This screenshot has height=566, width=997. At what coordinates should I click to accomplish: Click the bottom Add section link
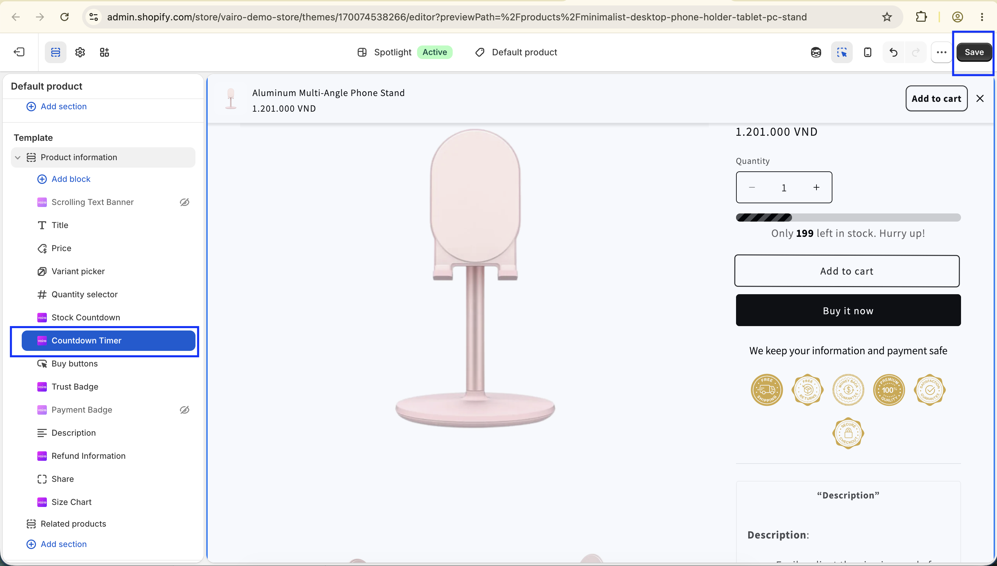coord(56,544)
